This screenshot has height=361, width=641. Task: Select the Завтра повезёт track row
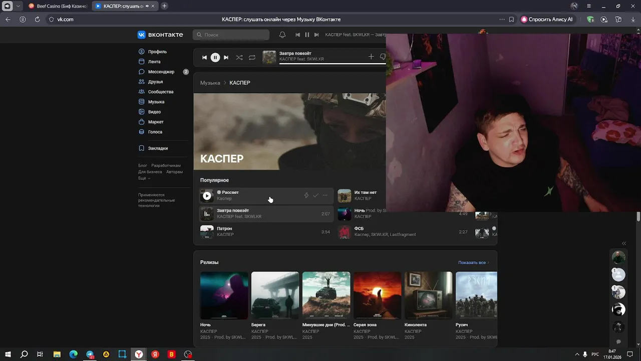[x=266, y=214]
